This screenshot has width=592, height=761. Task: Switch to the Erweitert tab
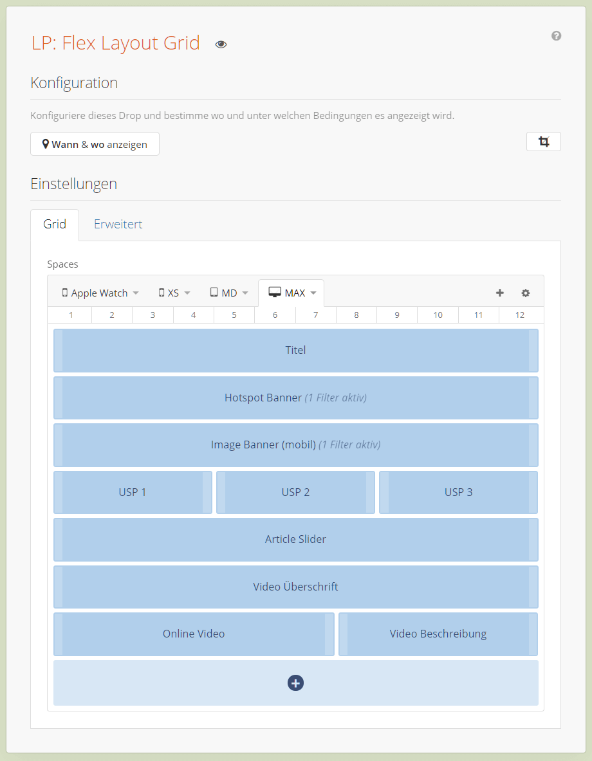118,225
